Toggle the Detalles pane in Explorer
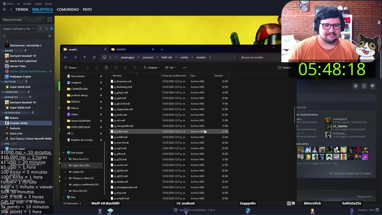Screen dimensions: 382x215 point(284,67)
